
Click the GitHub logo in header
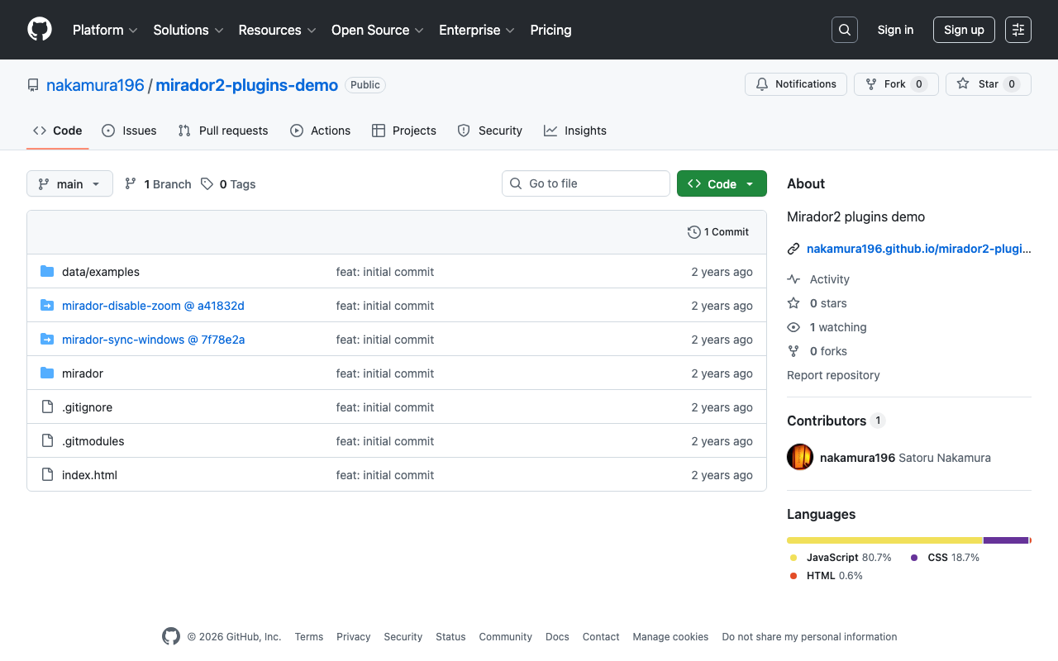pyautogui.click(x=40, y=30)
